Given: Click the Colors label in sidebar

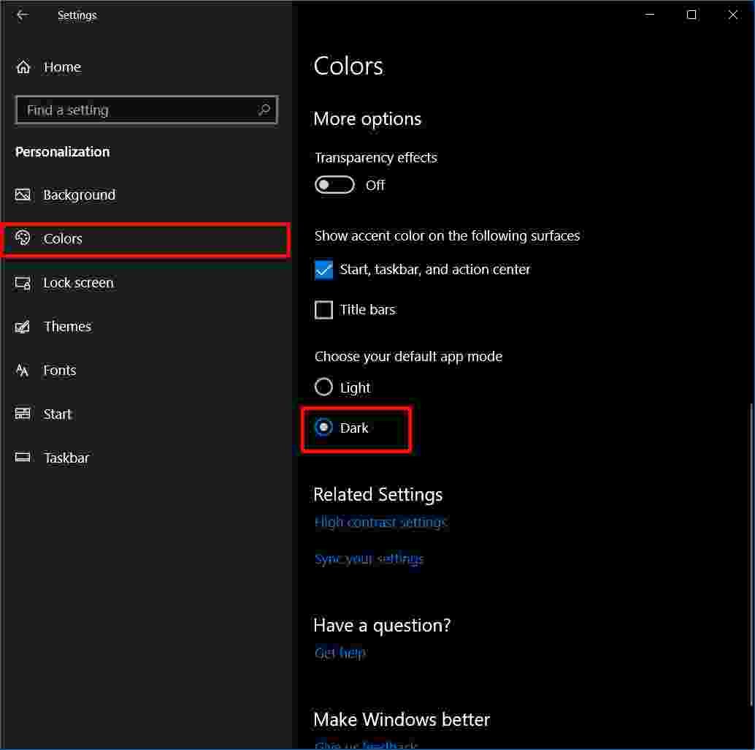Looking at the screenshot, I should (x=63, y=238).
